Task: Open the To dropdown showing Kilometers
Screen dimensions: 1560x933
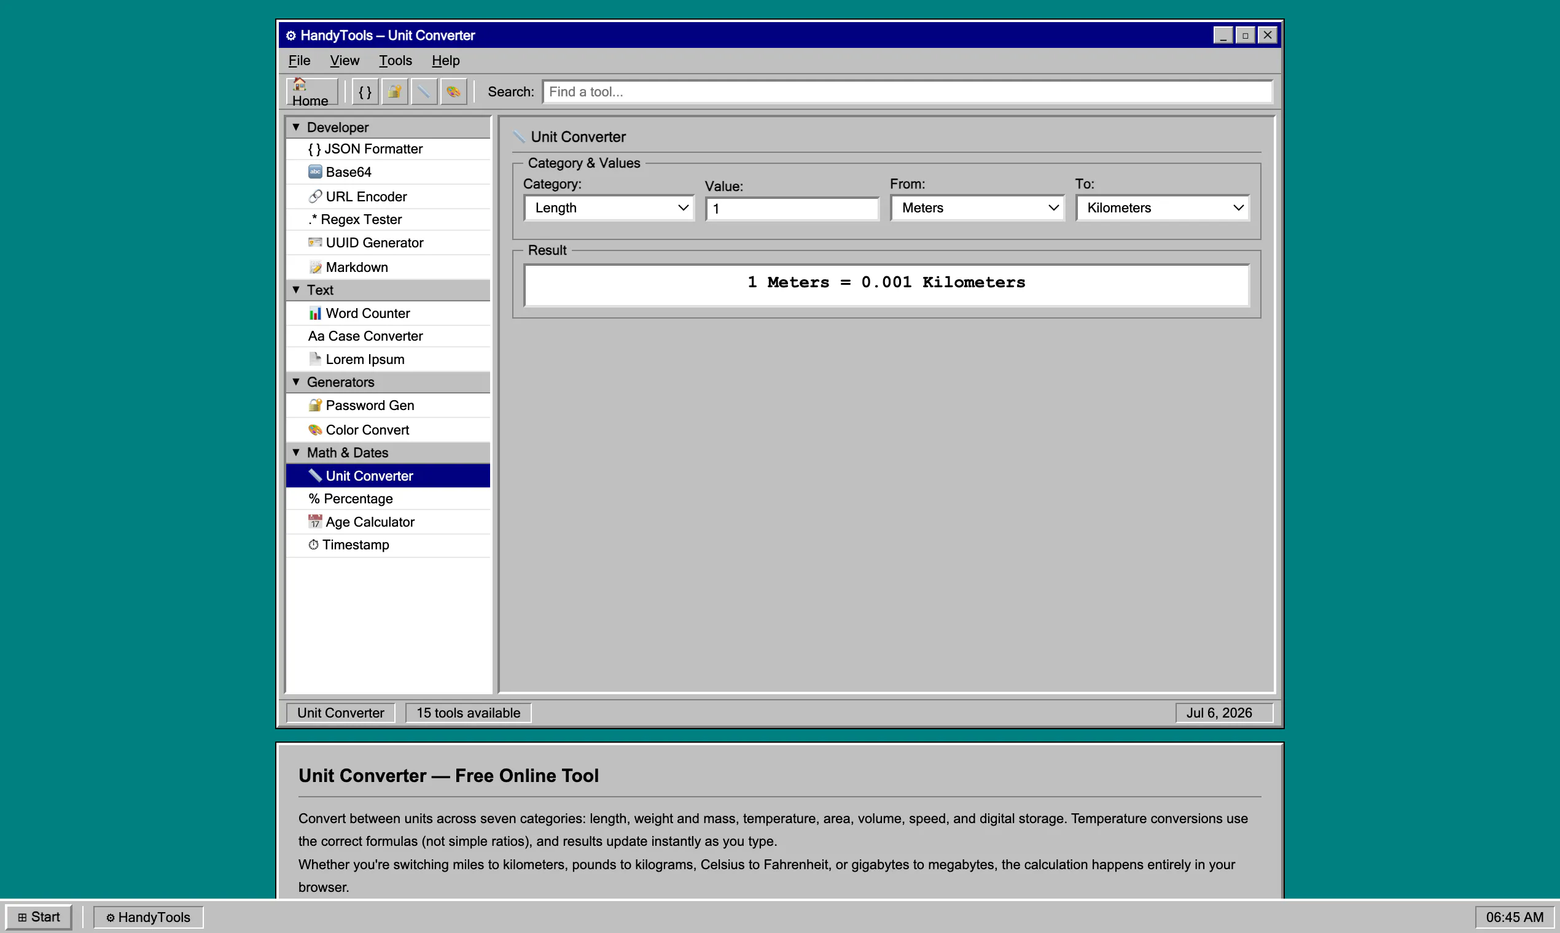Action: [x=1163, y=208]
